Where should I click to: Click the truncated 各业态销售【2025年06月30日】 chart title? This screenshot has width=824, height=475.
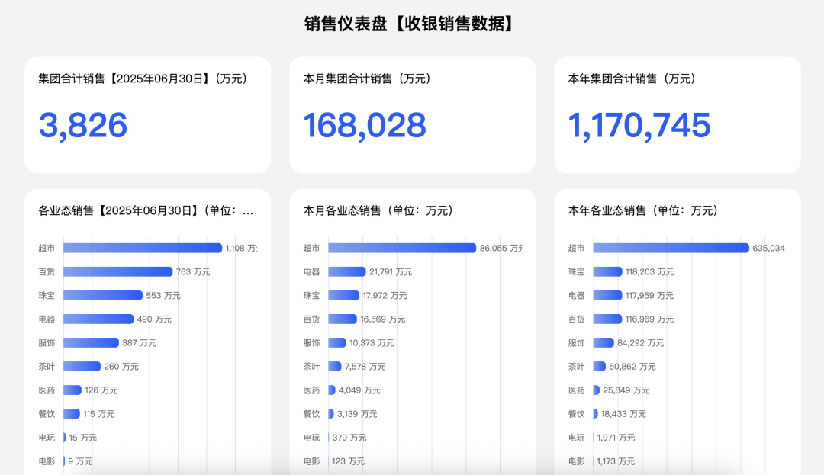tap(146, 210)
